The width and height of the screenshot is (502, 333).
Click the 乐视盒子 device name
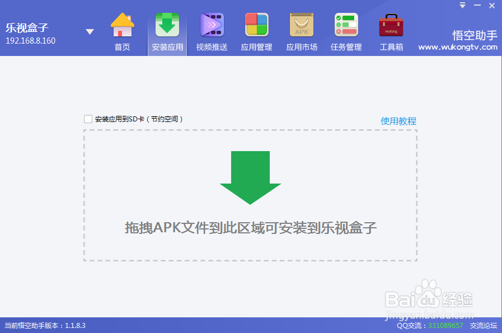27,28
